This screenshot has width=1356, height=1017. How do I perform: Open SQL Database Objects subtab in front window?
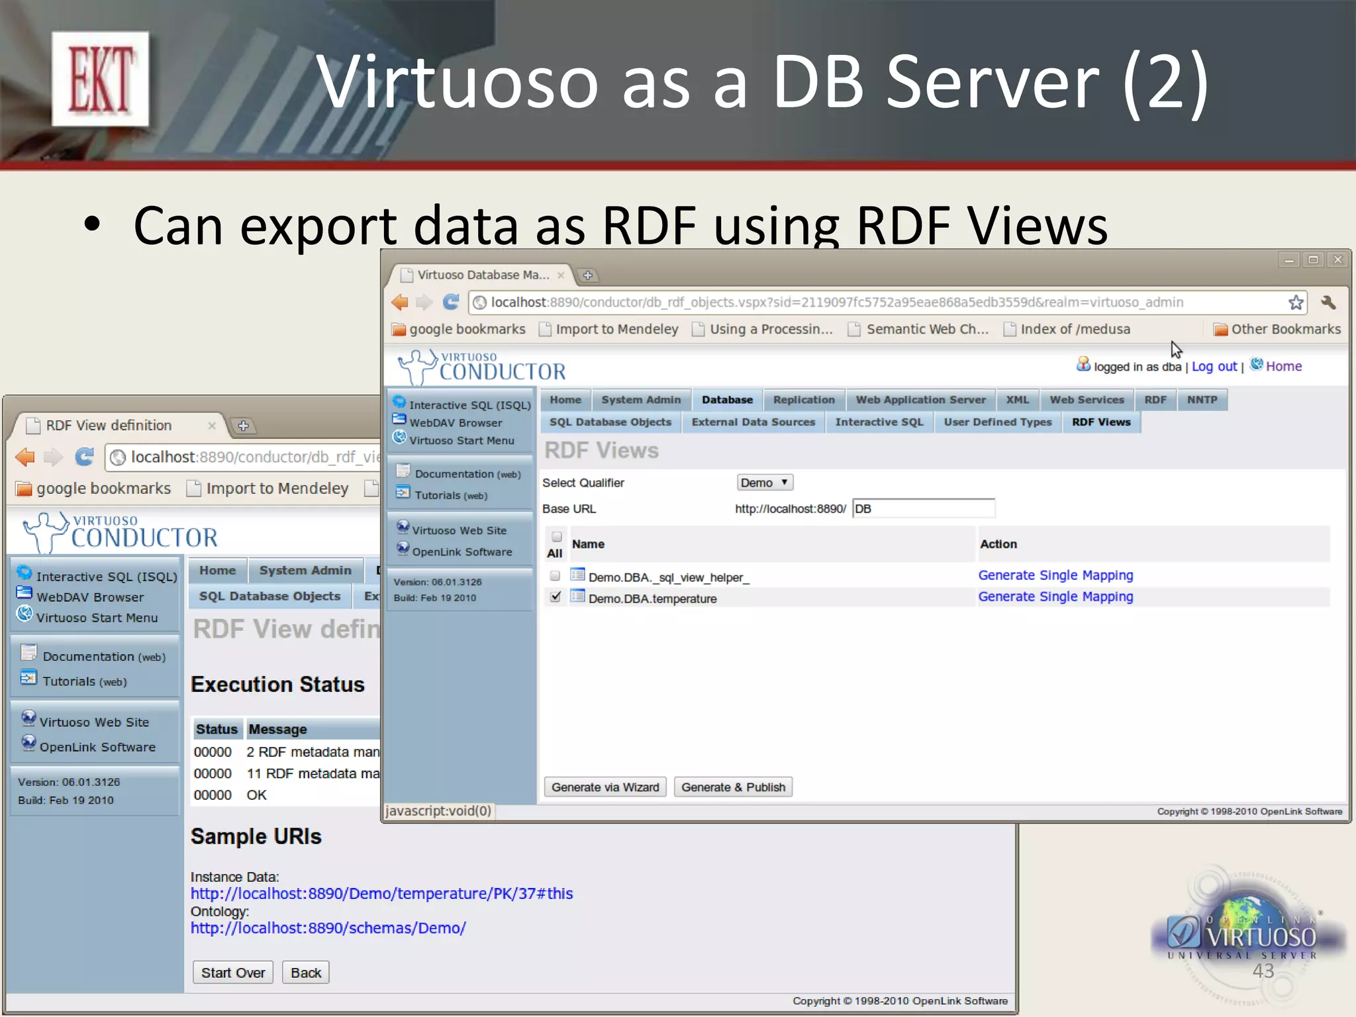click(610, 422)
